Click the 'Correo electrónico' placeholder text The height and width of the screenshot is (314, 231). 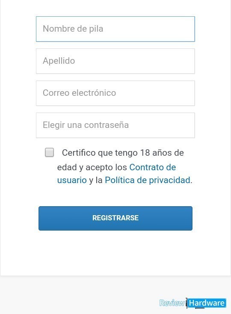(79, 93)
